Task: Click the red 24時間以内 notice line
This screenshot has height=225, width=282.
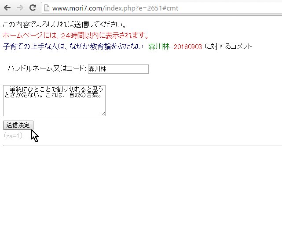Action: [76, 36]
